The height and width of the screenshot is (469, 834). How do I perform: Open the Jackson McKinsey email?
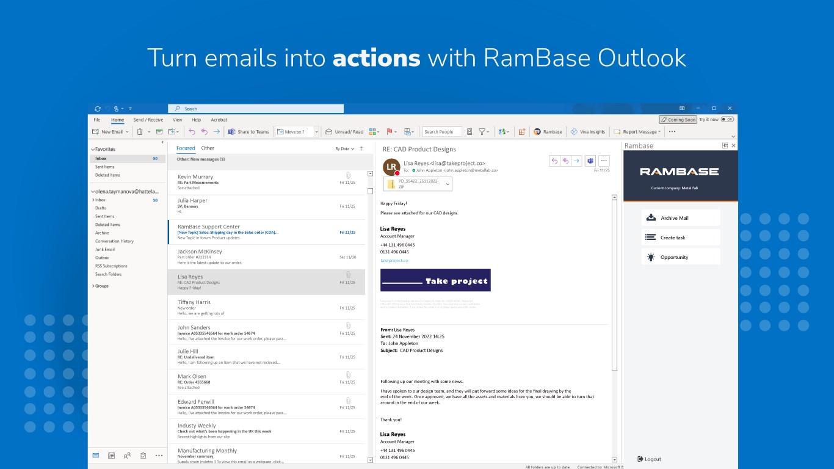tap(267, 257)
